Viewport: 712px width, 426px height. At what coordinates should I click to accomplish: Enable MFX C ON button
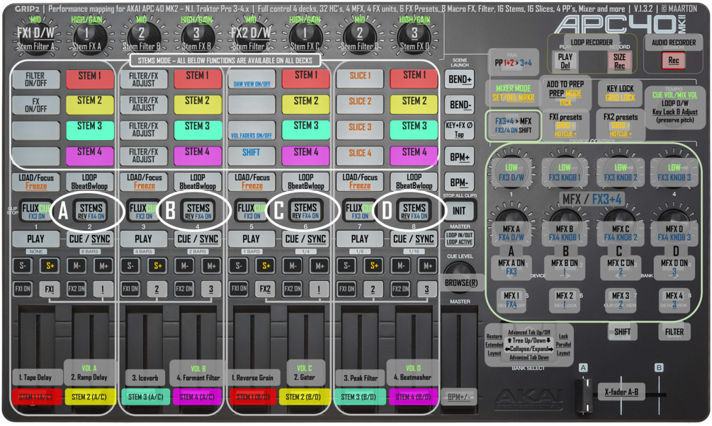621,267
